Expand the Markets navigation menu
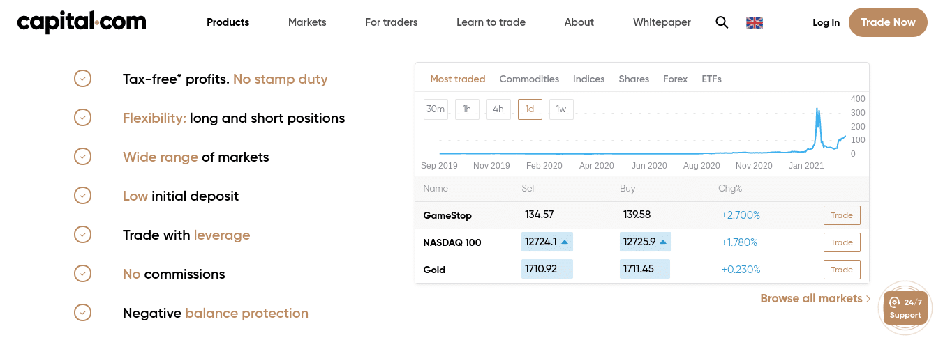 point(307,22)
